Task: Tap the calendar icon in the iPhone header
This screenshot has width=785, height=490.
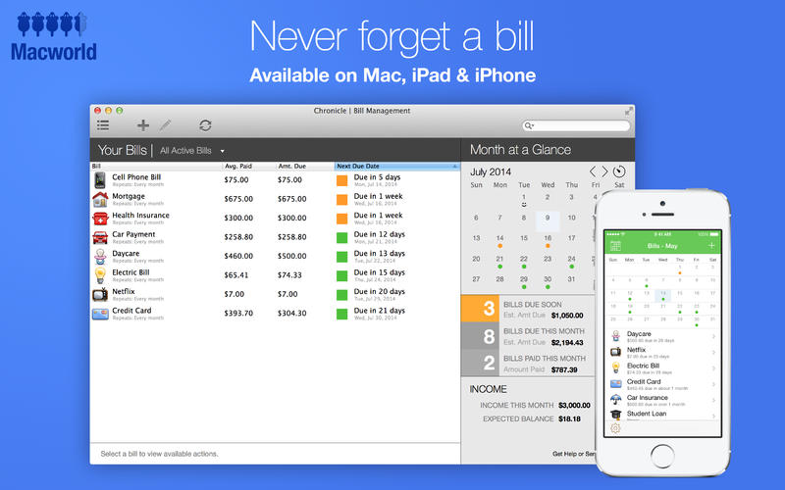Action: click(x=615, y=246)
